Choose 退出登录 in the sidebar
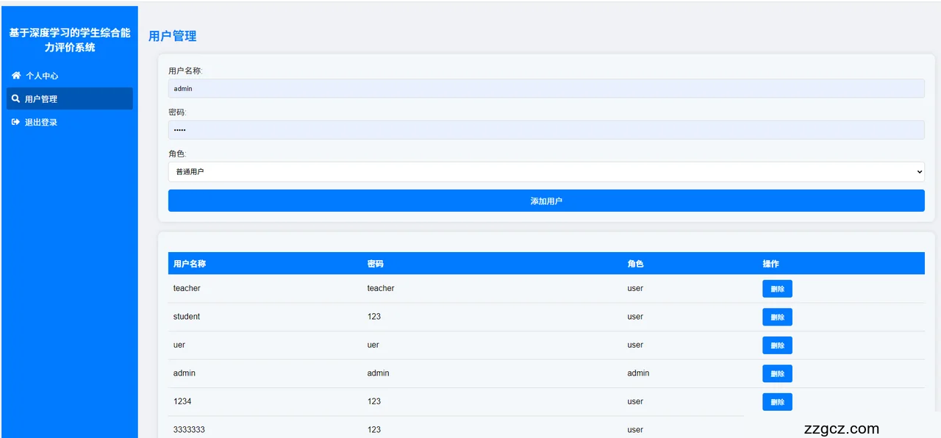 pyautogui.click(x=41, y=123)
